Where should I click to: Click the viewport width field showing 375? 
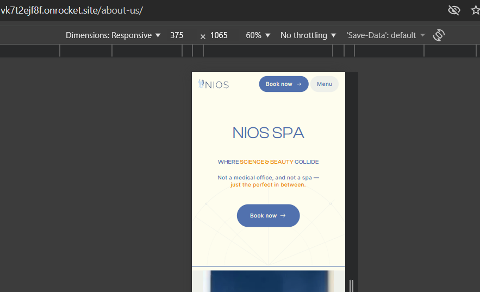pos(177,35)
